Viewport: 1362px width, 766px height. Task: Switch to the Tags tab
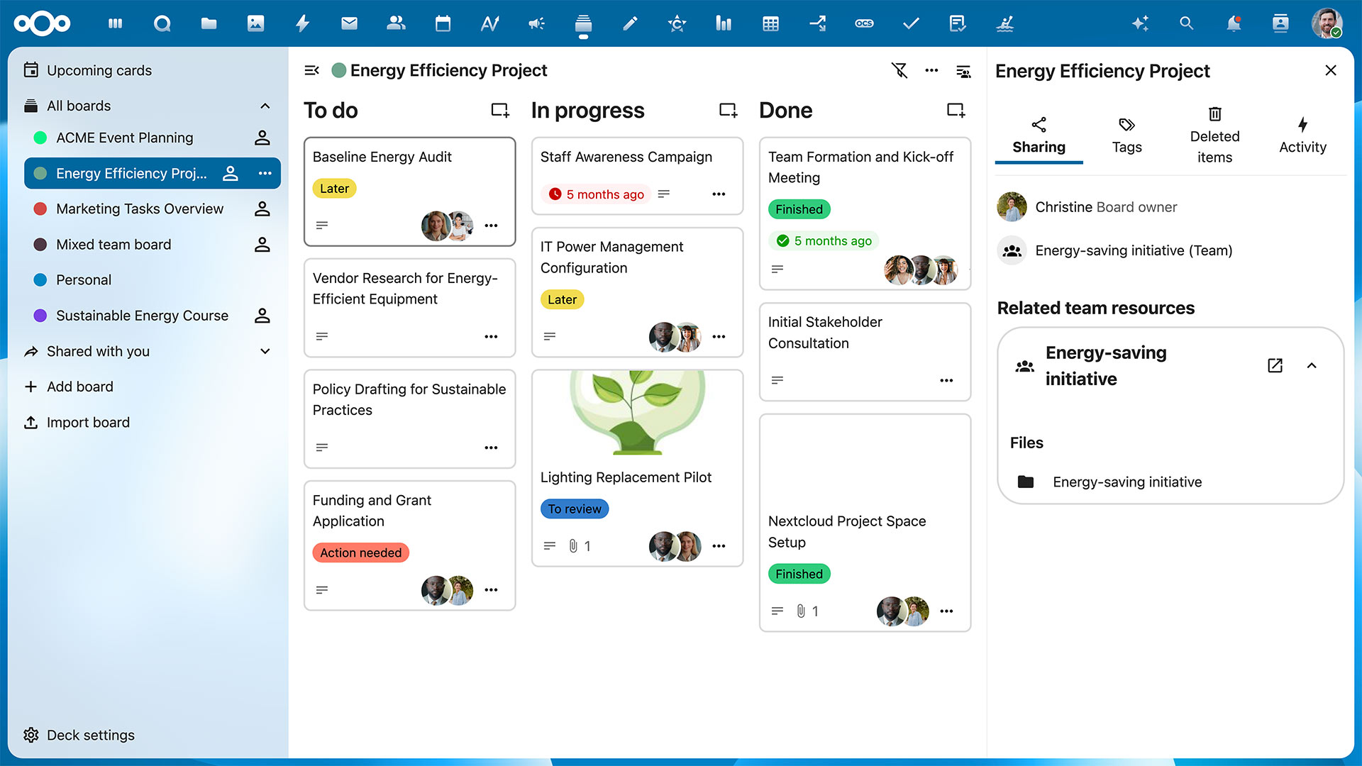pyautogui.click(x=1126, y=135)
